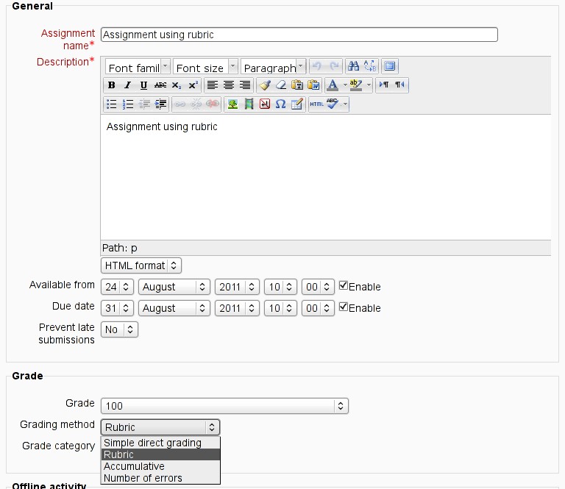Change Due date year 2011

click(x=237, y=308)
